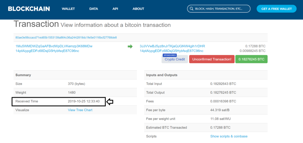The image size is (303, 143).
Task: Select received time 2019-10-25 12:33:40
Action: (84, 101)
